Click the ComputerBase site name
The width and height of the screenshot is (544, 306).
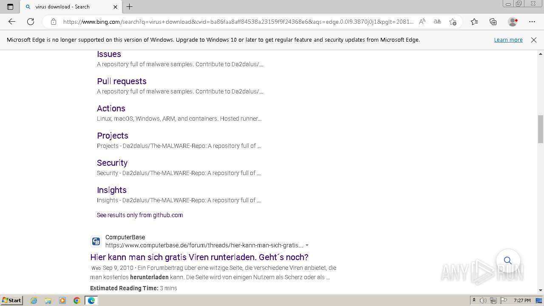pyautogui.click(x=125, y=237)
